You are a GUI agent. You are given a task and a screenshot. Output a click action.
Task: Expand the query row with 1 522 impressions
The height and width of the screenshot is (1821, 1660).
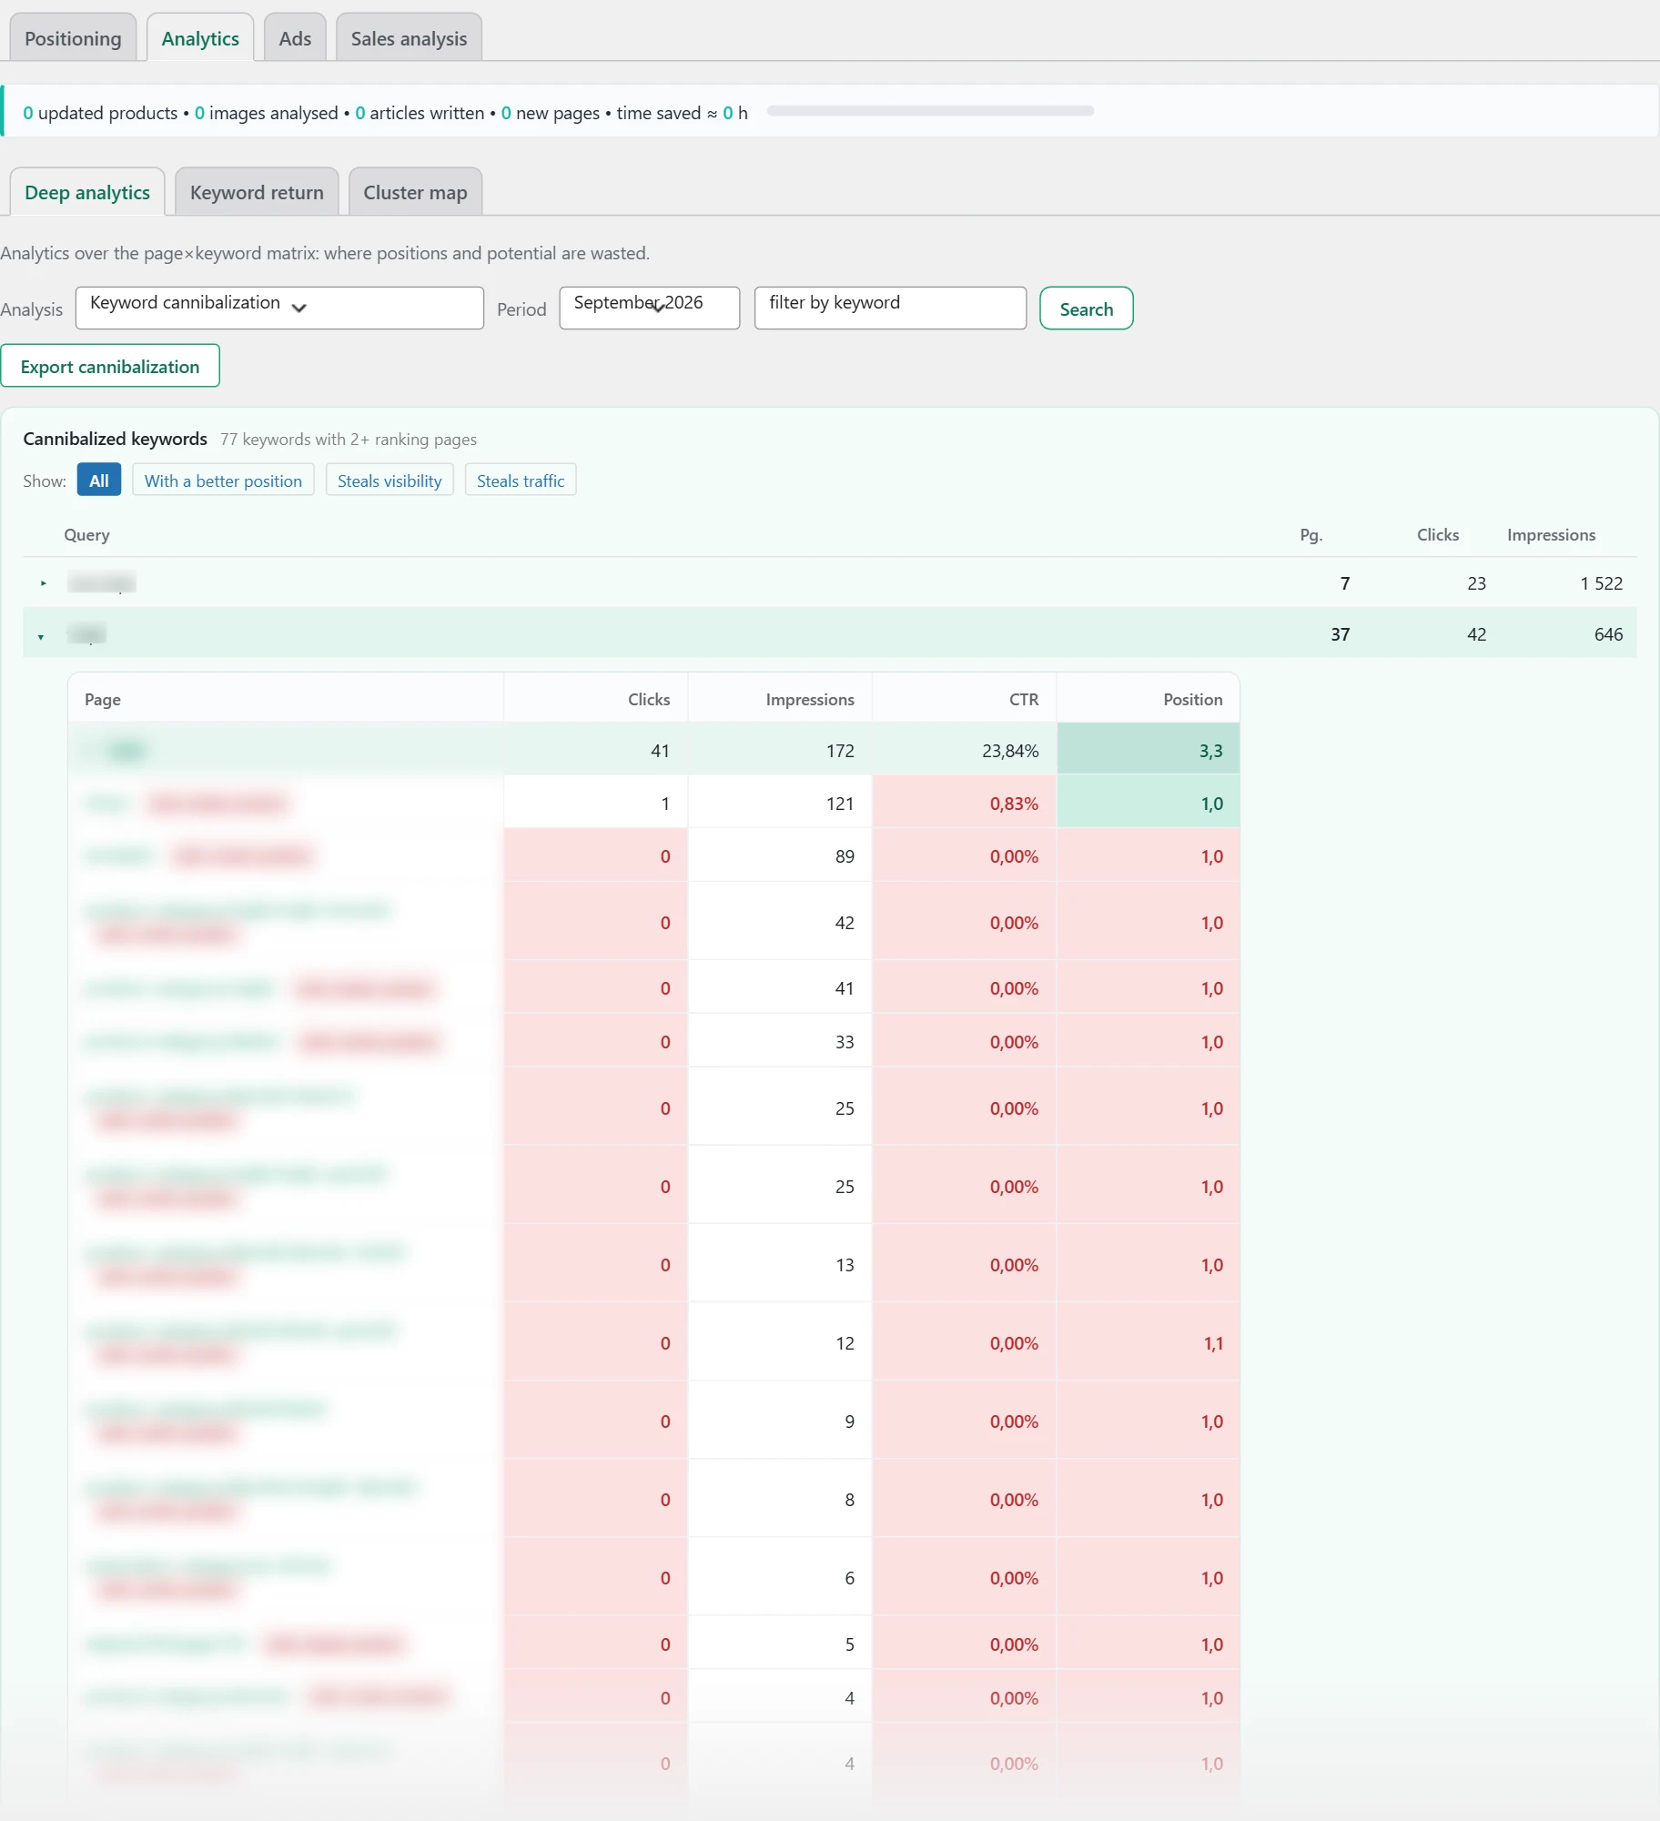click(x=44, y=583)
